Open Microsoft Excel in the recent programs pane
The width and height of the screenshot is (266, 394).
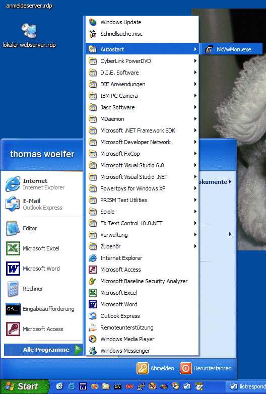click(43, 248)
